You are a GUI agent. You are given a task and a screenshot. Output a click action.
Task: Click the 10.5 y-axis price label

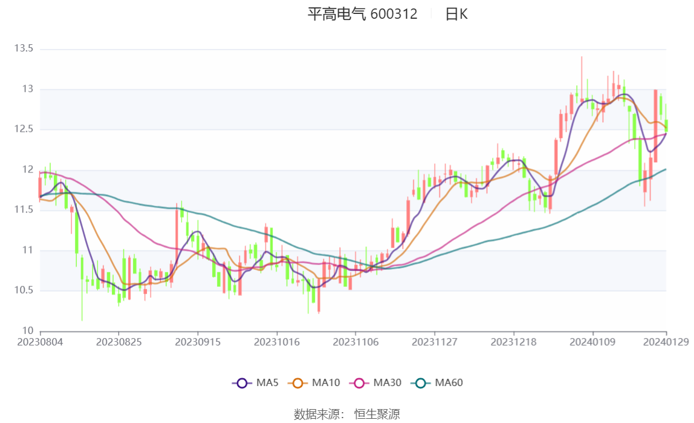coord(24,290)
